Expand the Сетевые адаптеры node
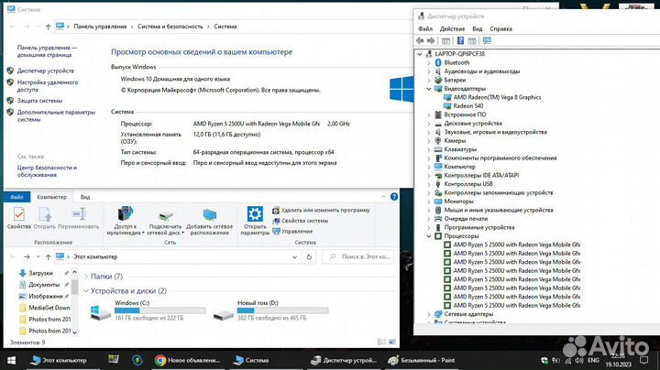The image size is (660, 370). click(429, 314)
